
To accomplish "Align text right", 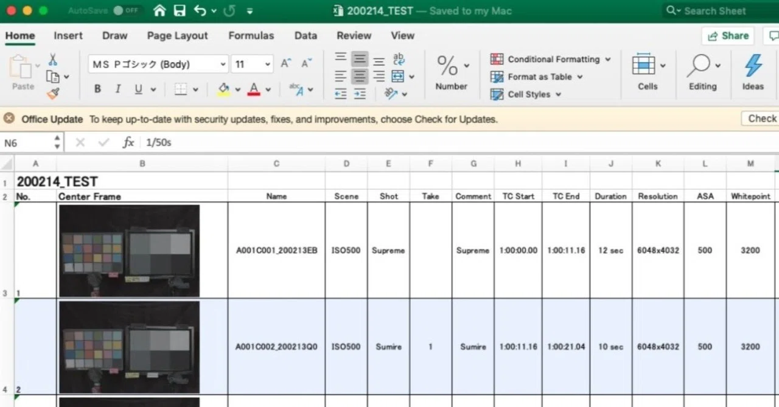I will point(379,77).
